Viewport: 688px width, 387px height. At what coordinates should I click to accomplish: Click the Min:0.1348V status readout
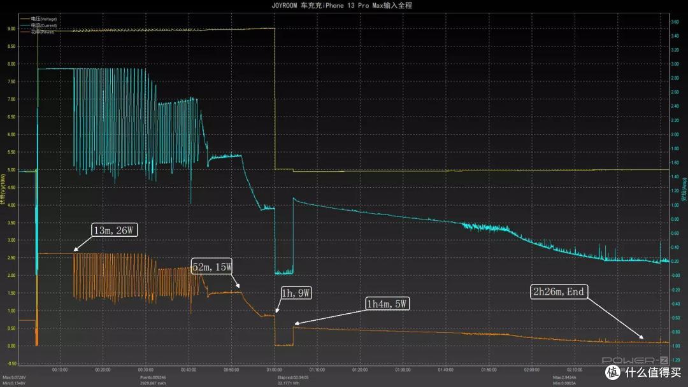tap(14, 383)
